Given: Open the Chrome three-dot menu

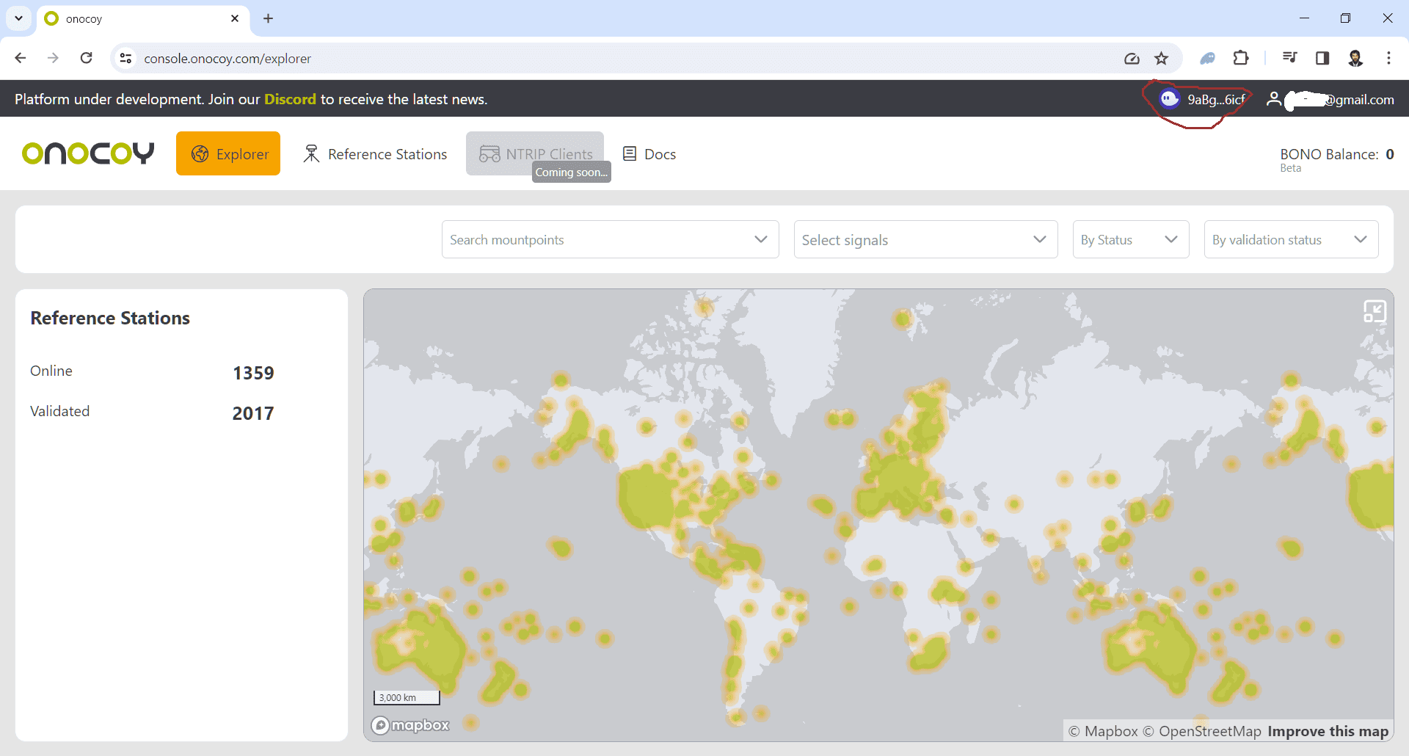Looking at the screenshot, I should click(x=1388, y=58).
